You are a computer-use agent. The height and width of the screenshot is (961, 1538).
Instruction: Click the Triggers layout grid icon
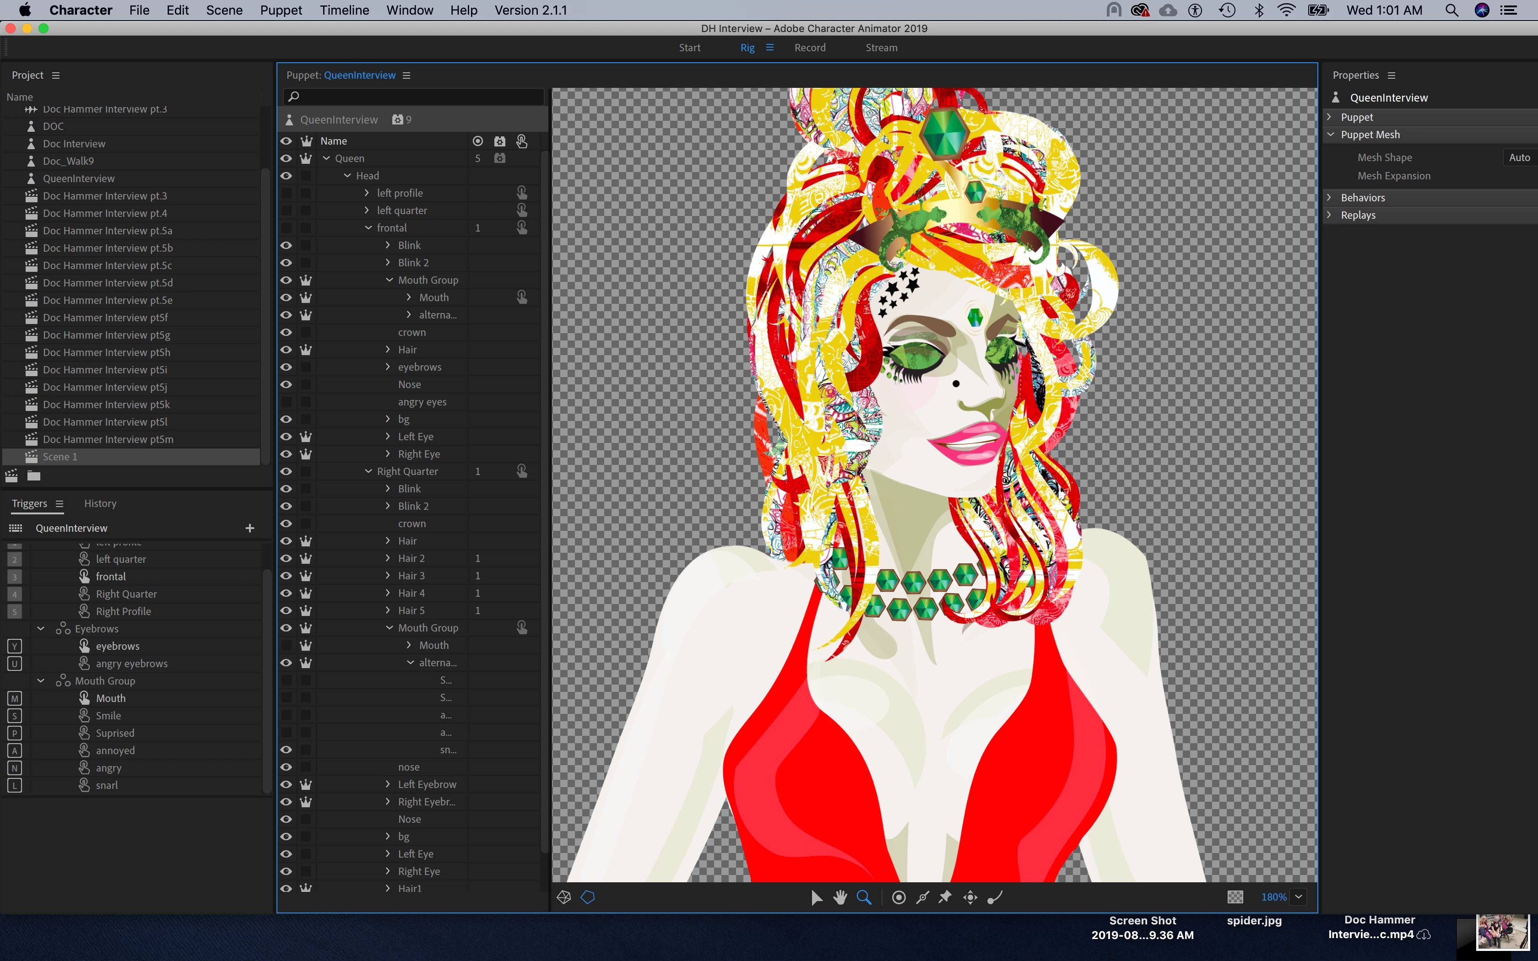pos(15,528)
